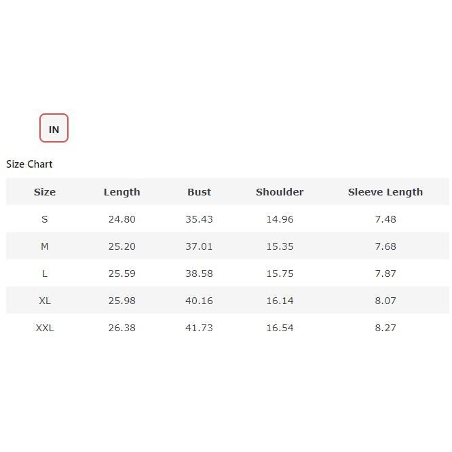Viewport: 452px width, 452px height.
Task: Select the Shoulder column header
Action: pyautogui.click(x=280, y=192)
